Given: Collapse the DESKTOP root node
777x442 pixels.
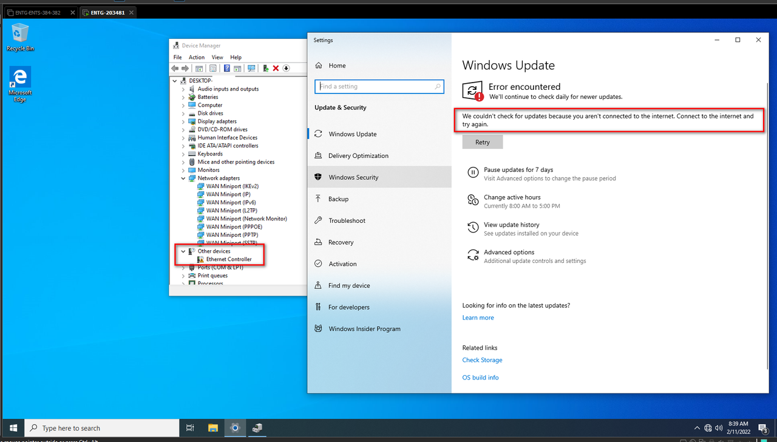Looking at the screenshot, I should (175, 81).
